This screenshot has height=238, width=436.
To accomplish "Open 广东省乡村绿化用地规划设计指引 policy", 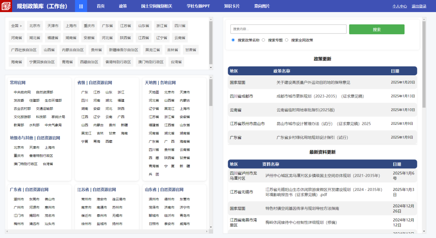I will (312, 137).
